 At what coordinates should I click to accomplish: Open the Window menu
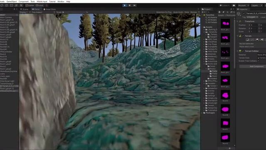coord(61,1)
